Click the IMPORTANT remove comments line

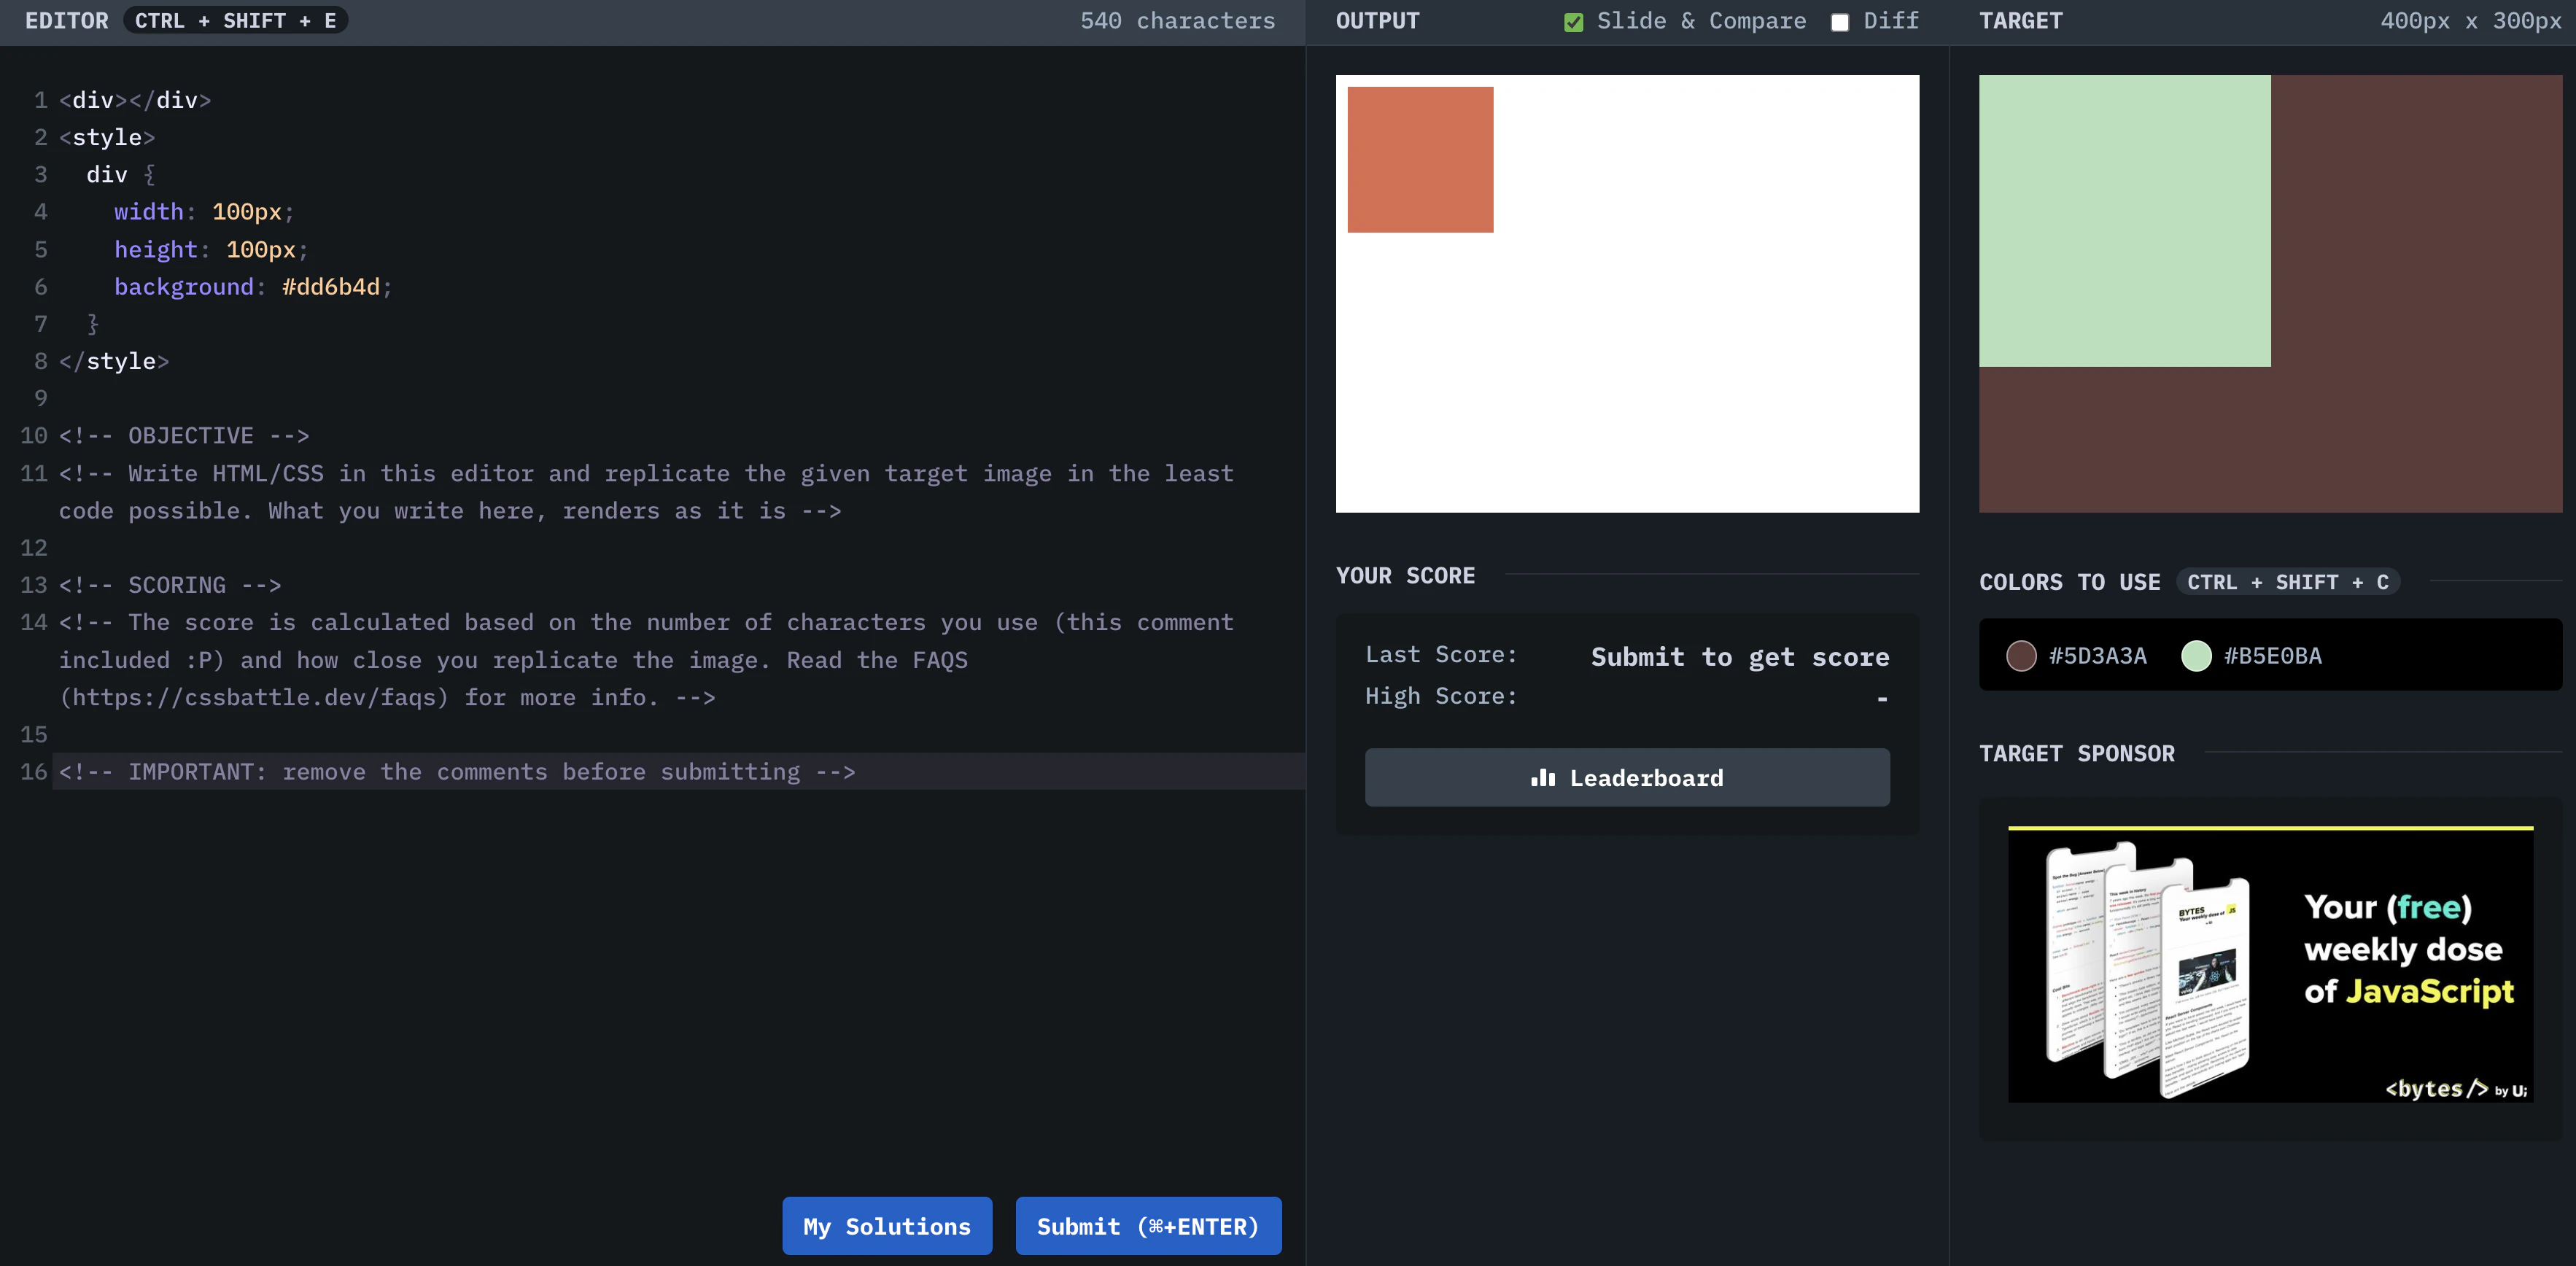[x=457, y=772]
